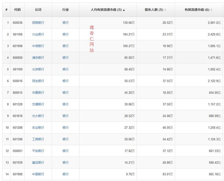Select stock code 600016
This screenshot has width=224, height=181.
click(18, 81)
